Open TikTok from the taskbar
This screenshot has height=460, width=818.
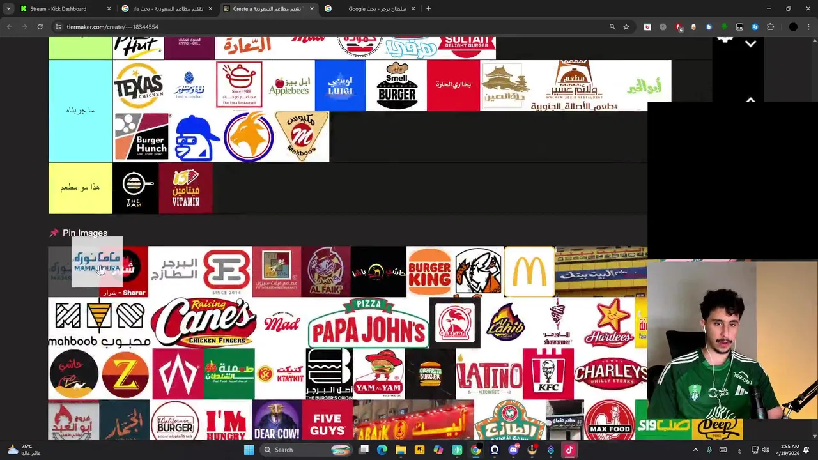569,450
